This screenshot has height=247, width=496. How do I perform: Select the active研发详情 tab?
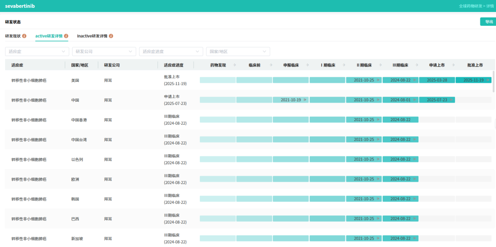click(x=49, y=36)
